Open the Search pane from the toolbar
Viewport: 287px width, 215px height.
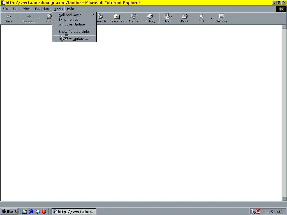(101, 18)
